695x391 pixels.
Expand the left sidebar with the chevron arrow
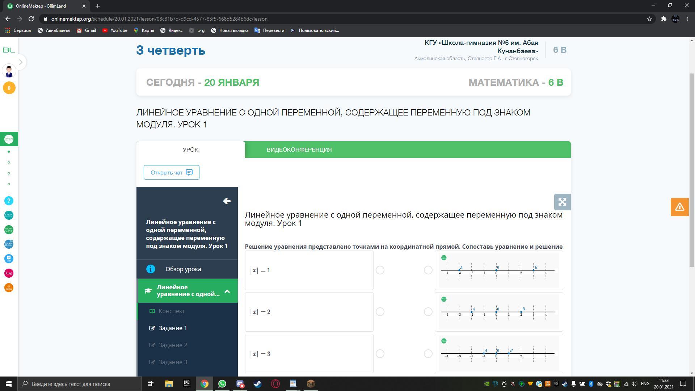tap(21, 62)
